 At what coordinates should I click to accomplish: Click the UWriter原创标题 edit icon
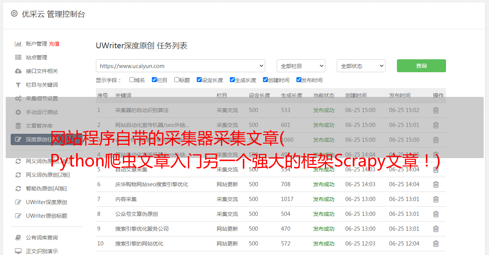18,216
